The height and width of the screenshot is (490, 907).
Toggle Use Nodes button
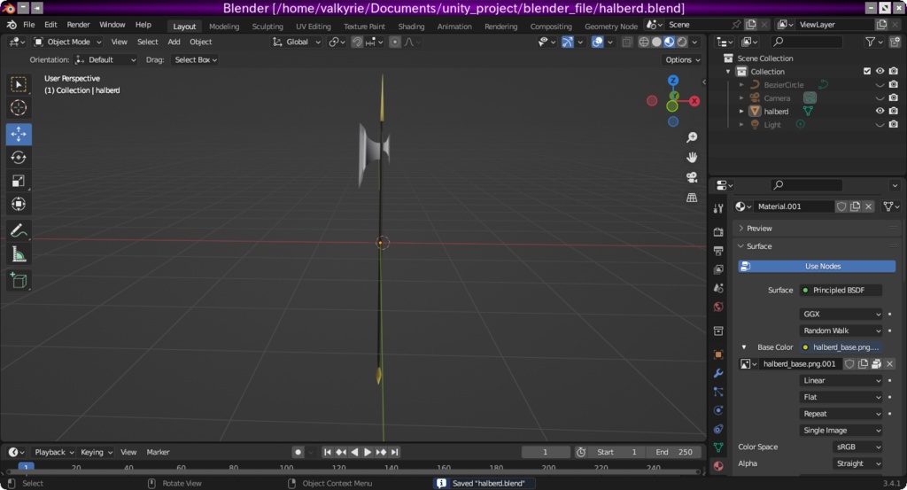pyautogui.click(x=817, y=266)
